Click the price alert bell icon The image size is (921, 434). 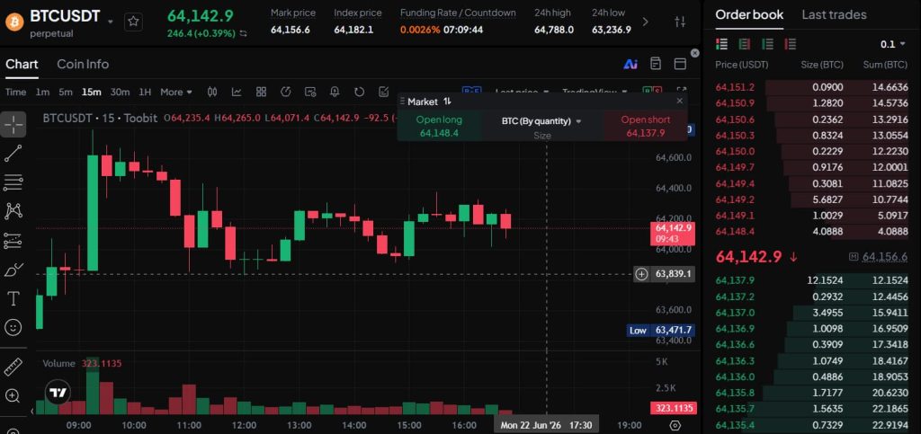tap(335, 92)
